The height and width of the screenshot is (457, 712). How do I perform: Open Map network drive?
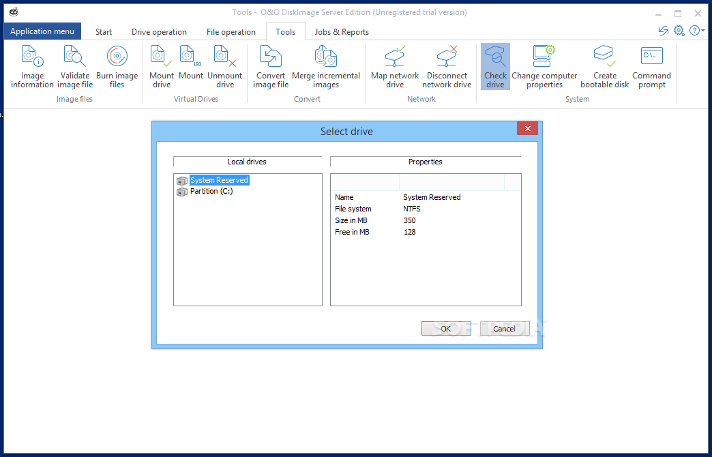395,67
